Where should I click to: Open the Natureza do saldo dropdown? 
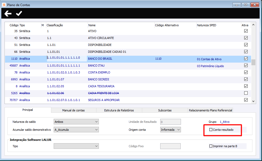pos(76,122)
